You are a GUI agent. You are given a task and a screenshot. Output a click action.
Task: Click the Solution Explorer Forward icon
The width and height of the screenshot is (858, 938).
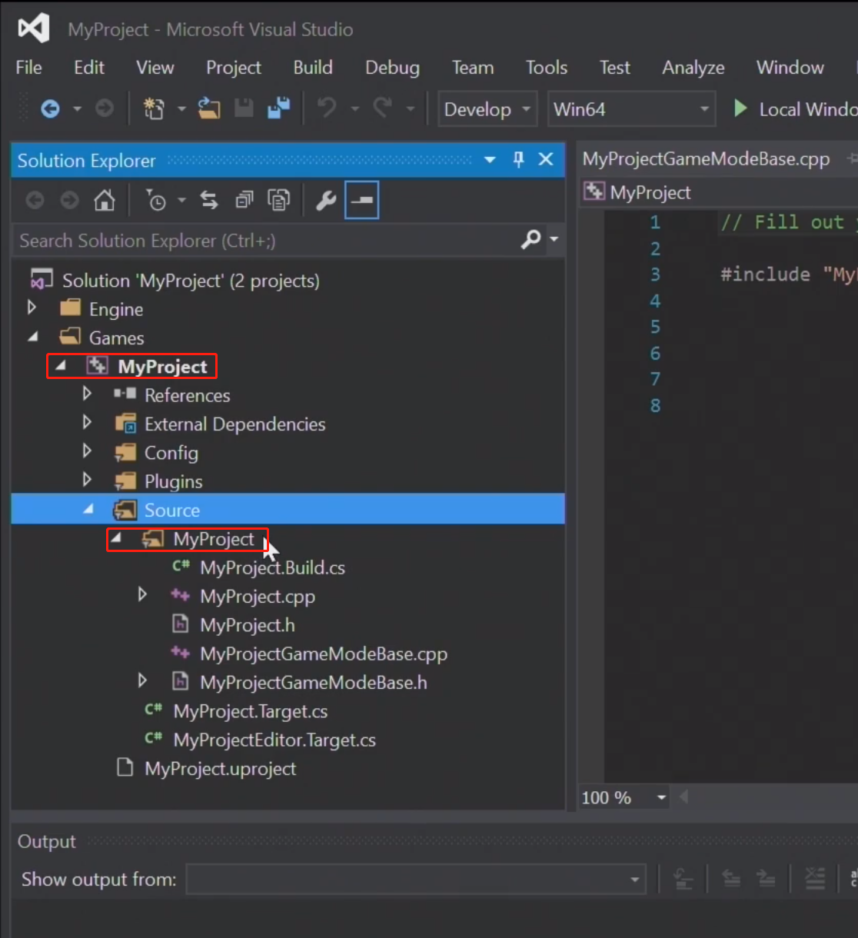[x=69, y=201]
